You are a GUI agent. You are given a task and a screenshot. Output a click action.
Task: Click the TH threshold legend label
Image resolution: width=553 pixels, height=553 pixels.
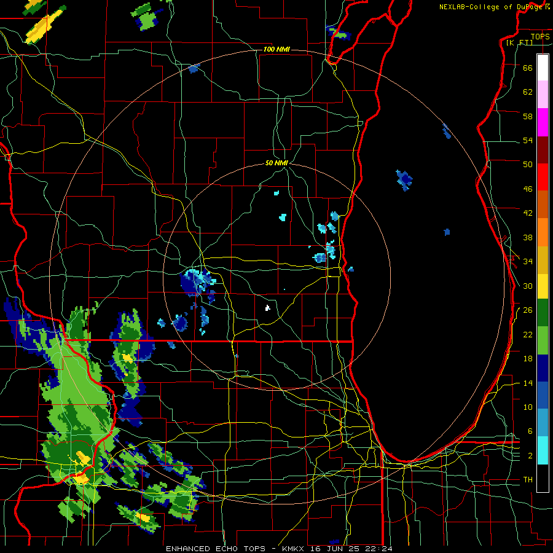pyautogui.click(x=528, y=480)
